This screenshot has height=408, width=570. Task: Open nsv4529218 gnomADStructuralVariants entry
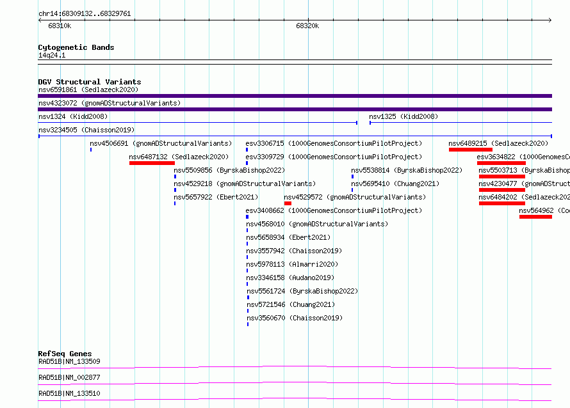point(245,184)
